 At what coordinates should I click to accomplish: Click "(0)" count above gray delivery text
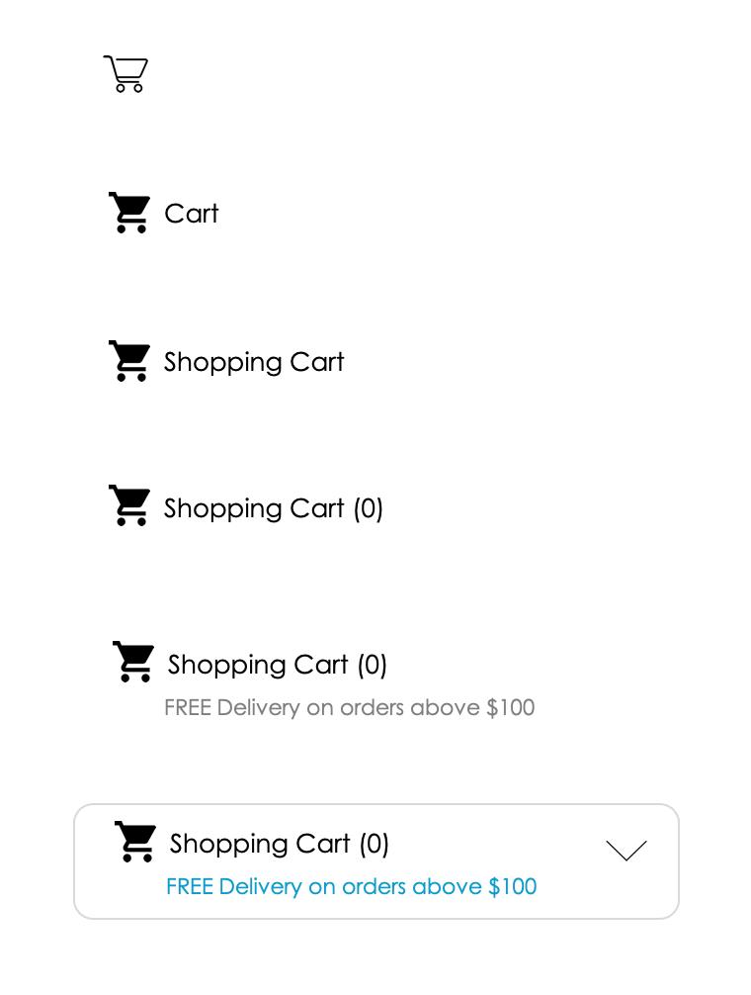pos(372,665)
